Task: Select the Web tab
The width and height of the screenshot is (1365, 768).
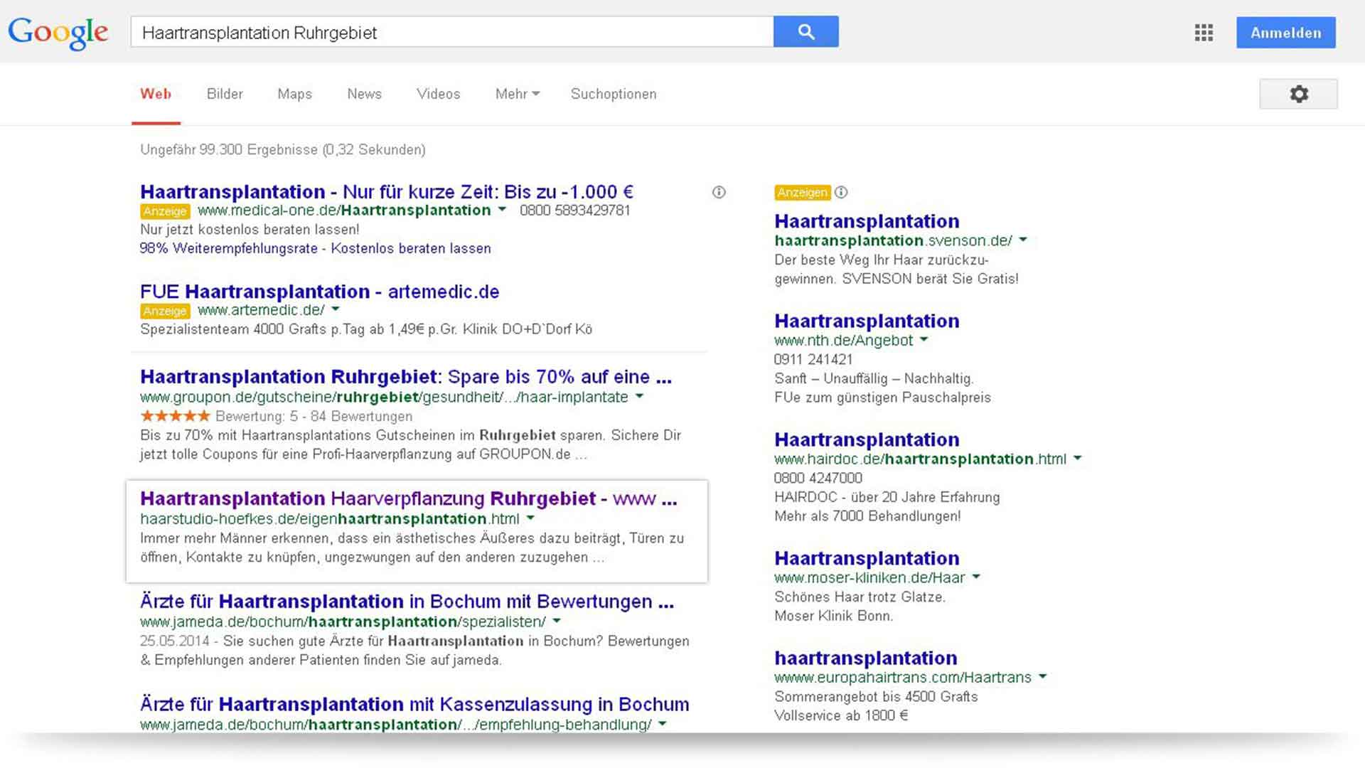Action: [x=156, y=94]
